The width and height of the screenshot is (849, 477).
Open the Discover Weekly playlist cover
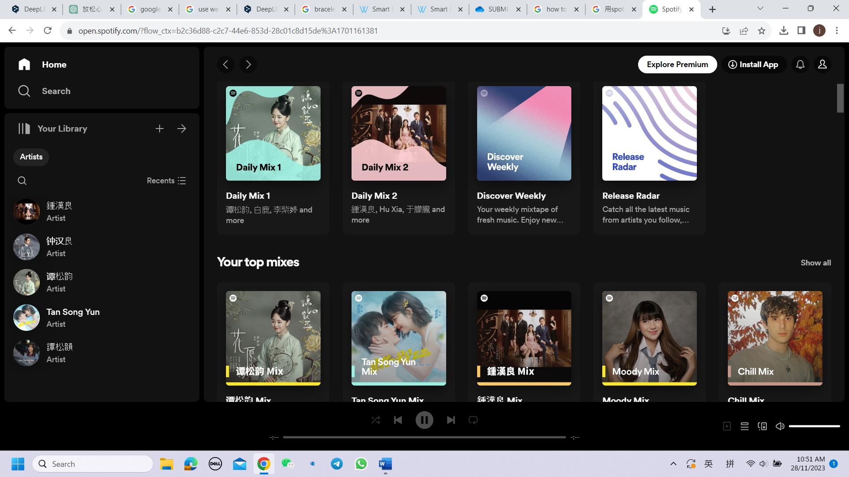[524, 133]
